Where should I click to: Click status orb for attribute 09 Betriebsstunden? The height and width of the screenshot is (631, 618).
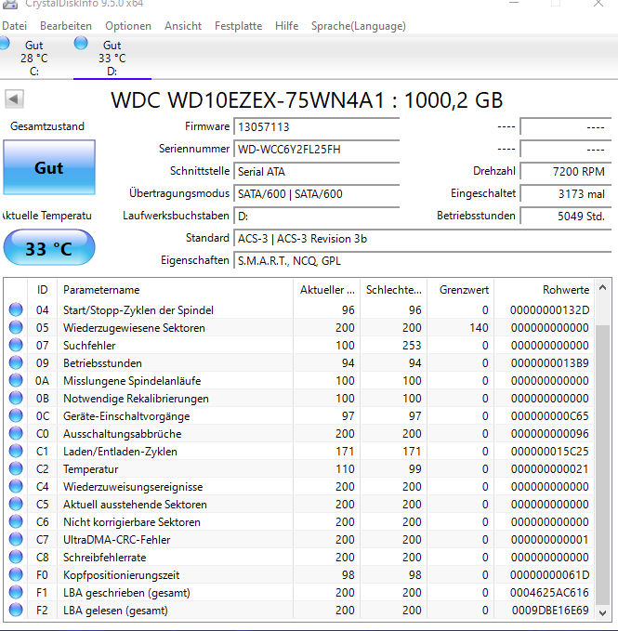click(x=16, y=363)
